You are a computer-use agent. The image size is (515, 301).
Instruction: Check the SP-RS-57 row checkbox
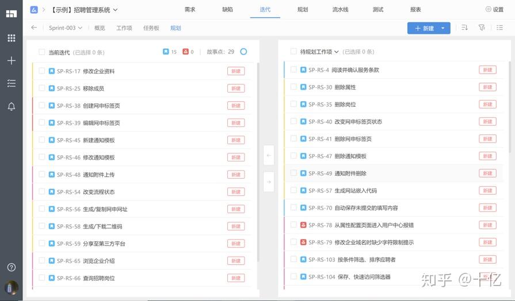pos(293,190)
